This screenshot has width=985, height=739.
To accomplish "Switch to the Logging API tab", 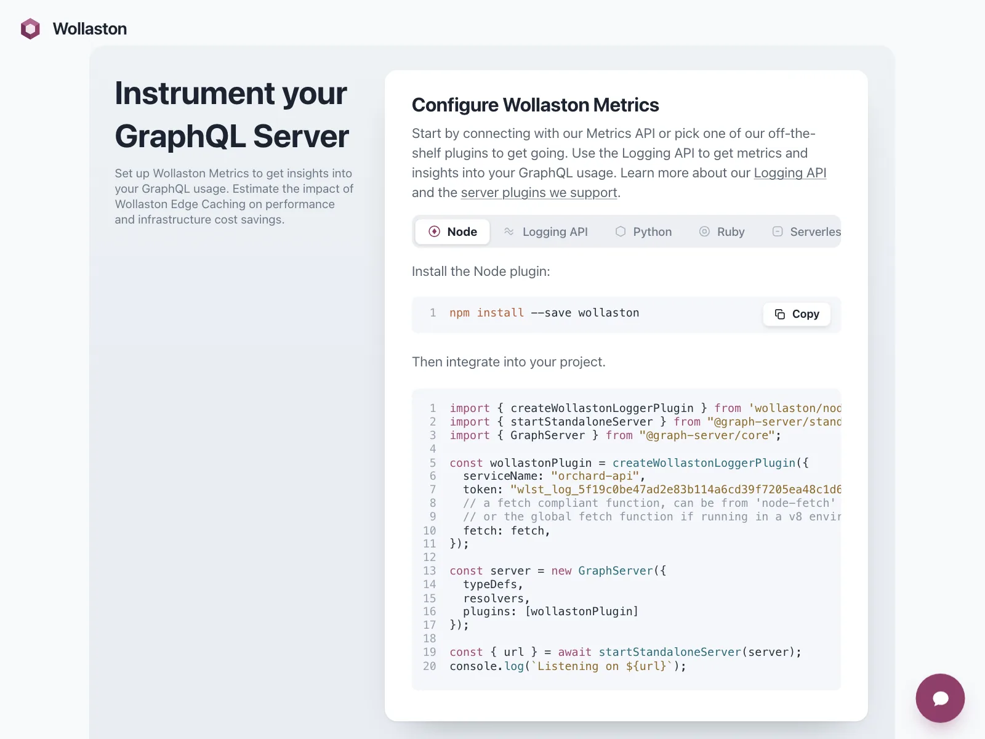I will point(545,232).
